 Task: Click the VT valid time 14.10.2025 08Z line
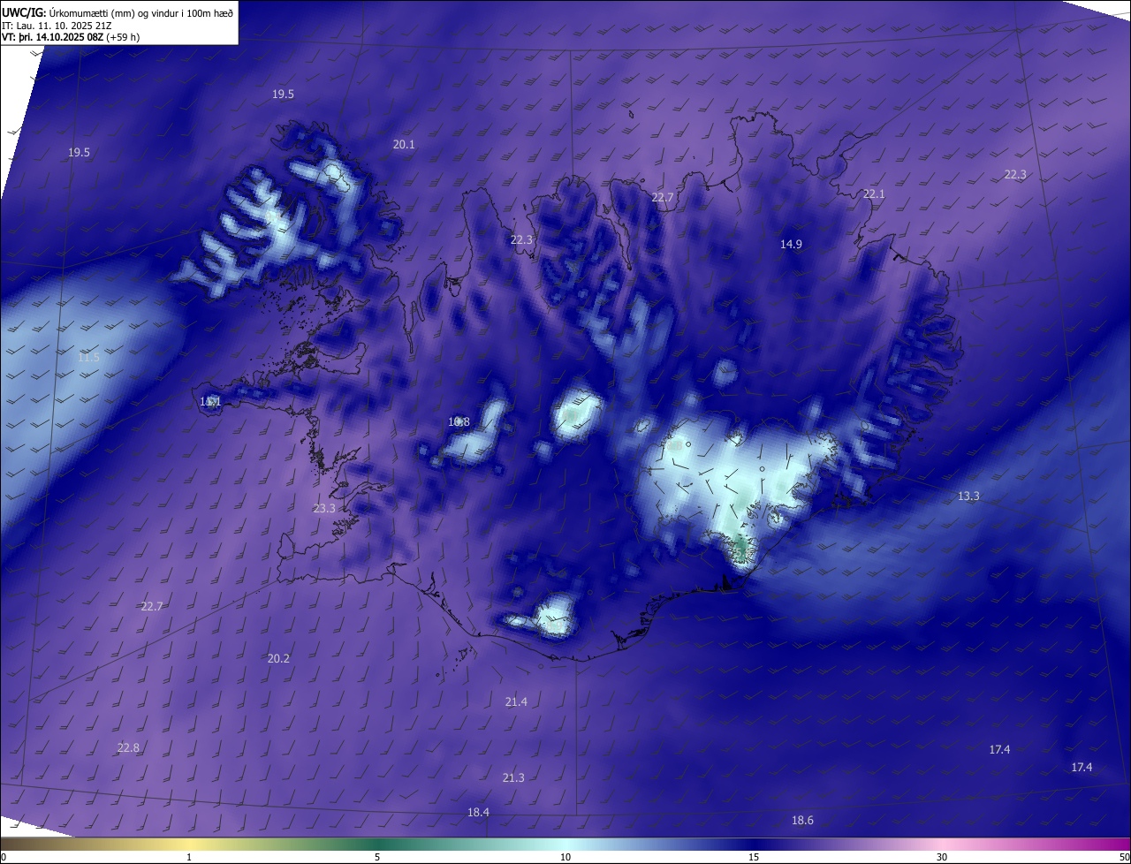(71, 37)
